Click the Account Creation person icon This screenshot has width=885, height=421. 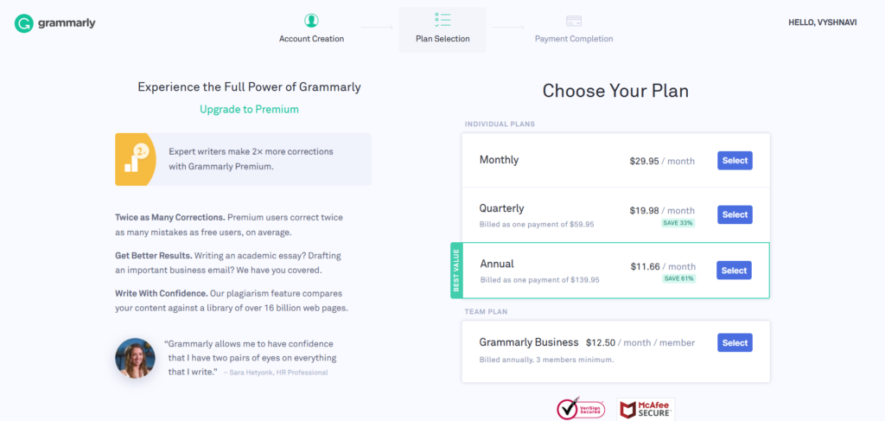pos(311,20)
